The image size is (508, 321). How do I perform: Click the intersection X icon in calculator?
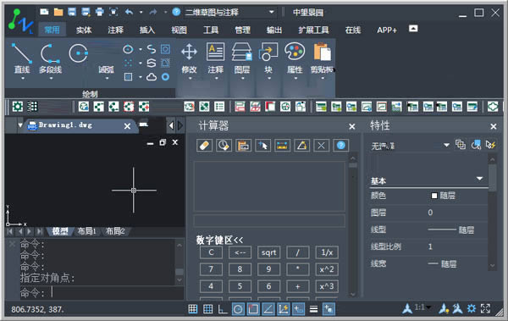click(321, 146)
